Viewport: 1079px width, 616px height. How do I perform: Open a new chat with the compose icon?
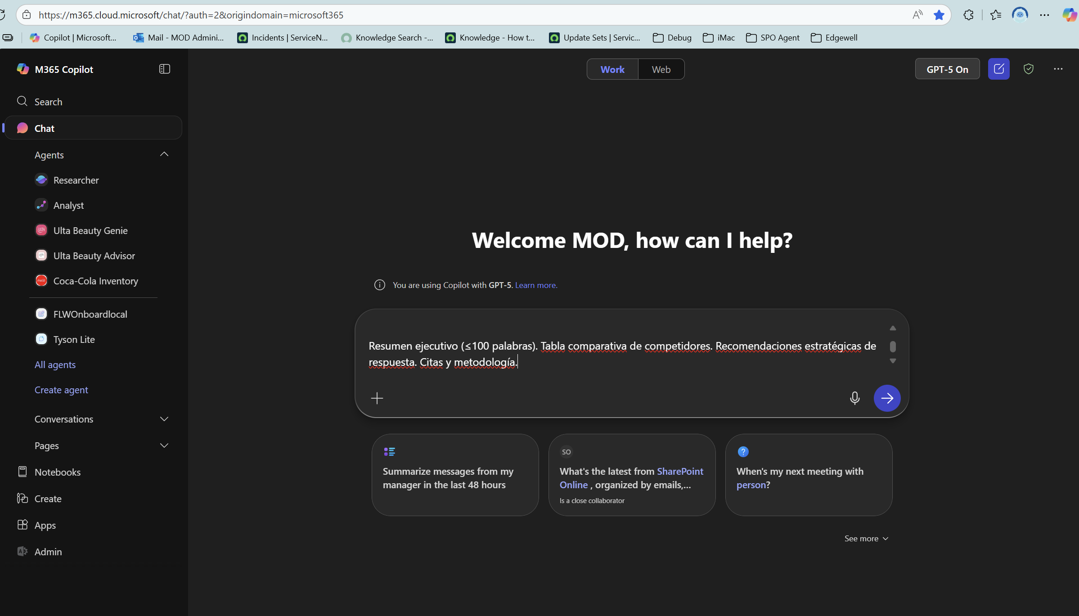(998, 69)
